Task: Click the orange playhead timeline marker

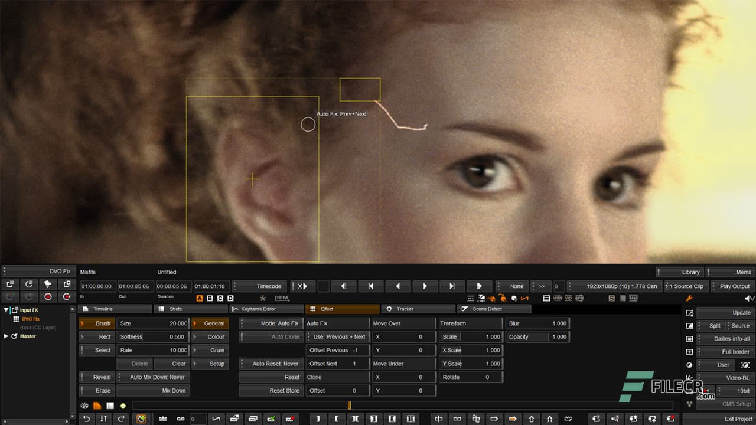Action: [349, 406]
